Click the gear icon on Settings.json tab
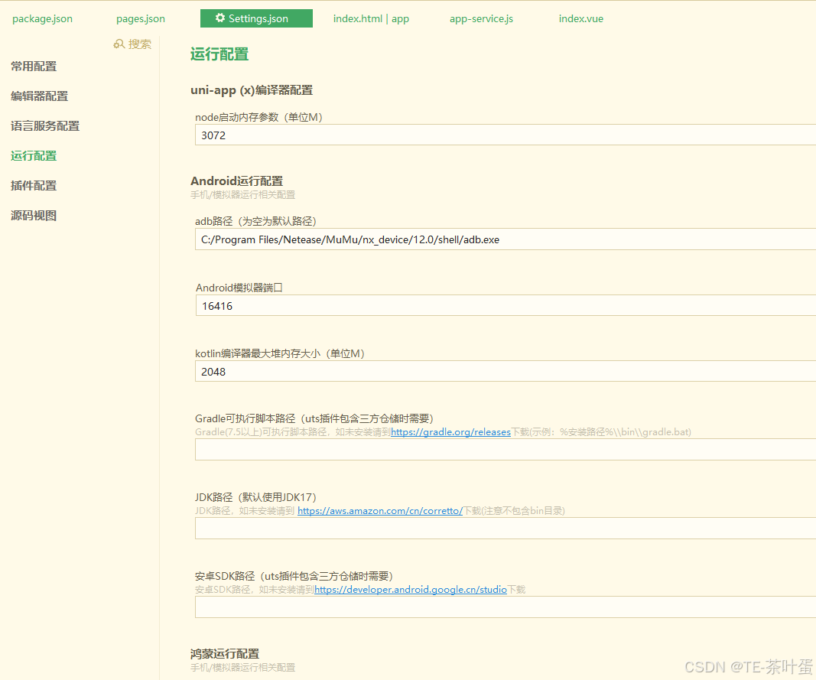The image size is (816, 680). (221, 17)
